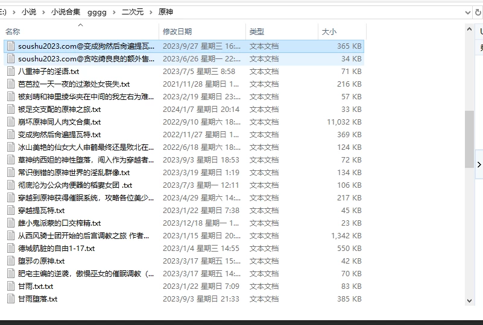Viewport: 483px width, 325px height.
Task: Go to the 小说合集 gggg breadcrumb folder
Action: tap(78, 12)
